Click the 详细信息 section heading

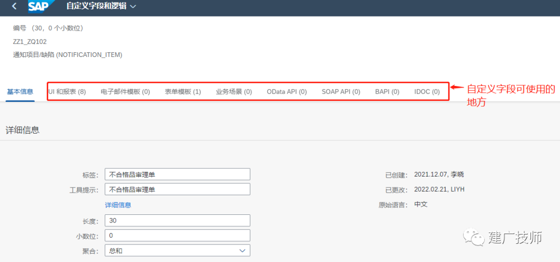[22, 130]
